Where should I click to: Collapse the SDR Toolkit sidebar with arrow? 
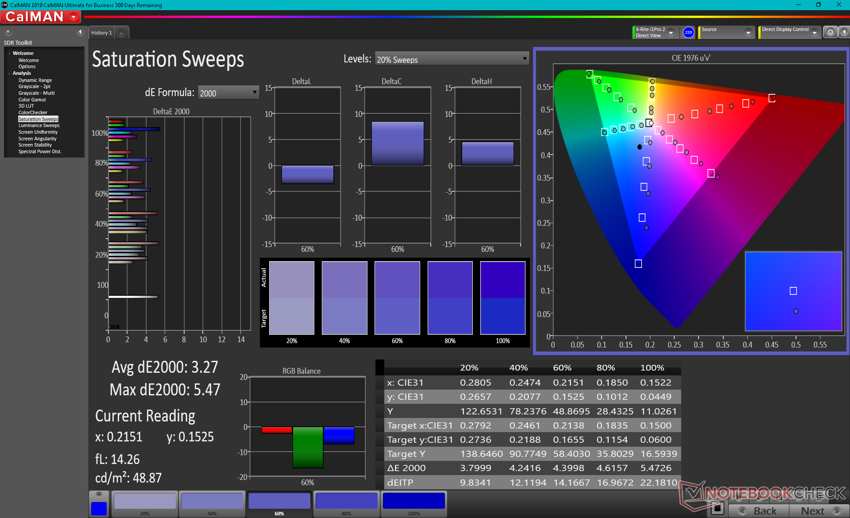80,32
